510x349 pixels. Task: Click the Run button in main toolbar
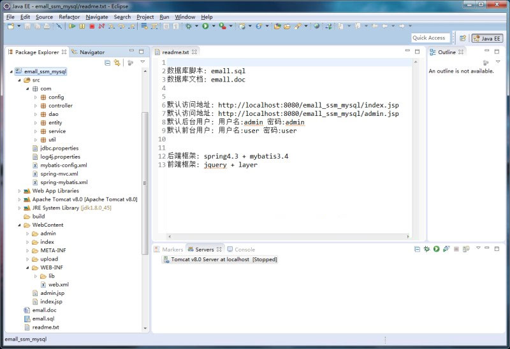(x=205, y=26)
